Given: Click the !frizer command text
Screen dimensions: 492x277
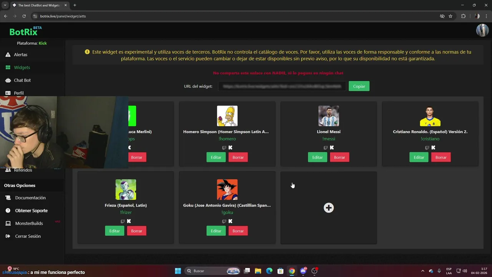Looking at the screenshot, I should click(x=126, y=212).
